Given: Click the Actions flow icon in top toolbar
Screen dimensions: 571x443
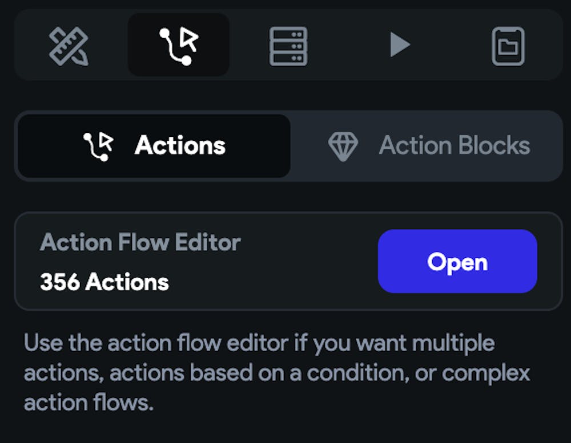Looking at the screenshot, I should point(179,45).
